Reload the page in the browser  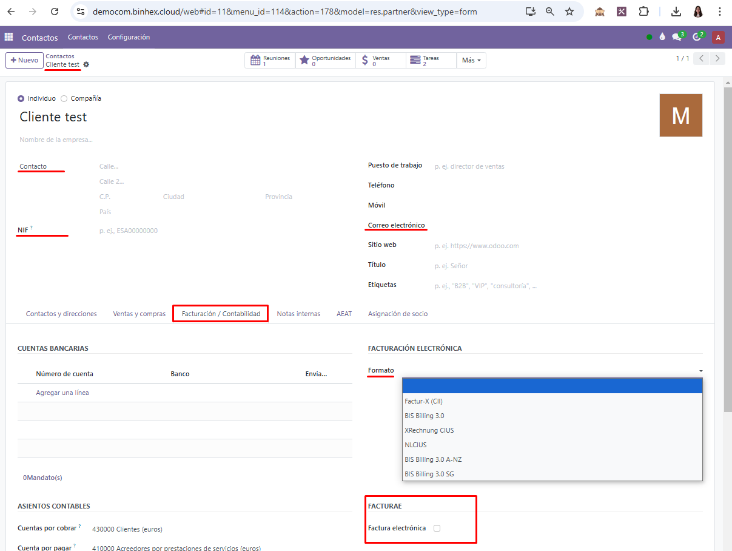tap(55, 12)
